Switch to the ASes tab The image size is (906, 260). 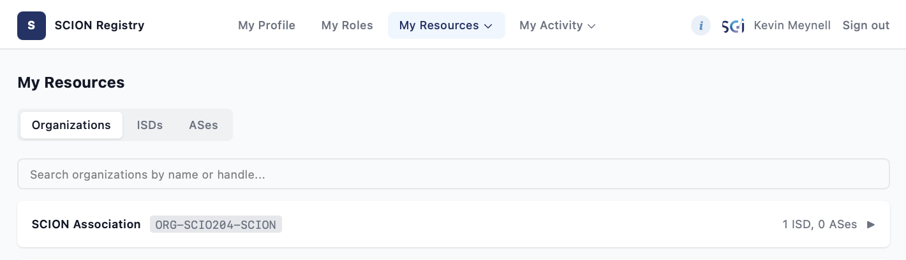pyautogui.click(x=204, y=125)
